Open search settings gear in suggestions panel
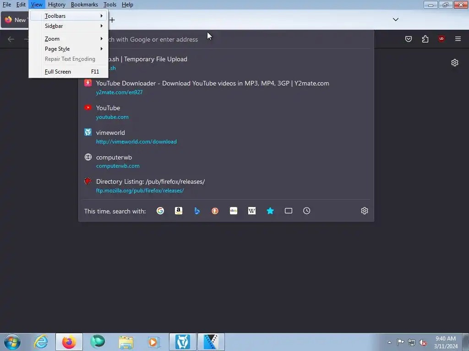This screenshot has height=351, width=469. coord(364,211)
